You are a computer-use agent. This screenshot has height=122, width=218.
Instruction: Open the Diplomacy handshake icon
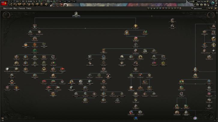click(20, 4)
